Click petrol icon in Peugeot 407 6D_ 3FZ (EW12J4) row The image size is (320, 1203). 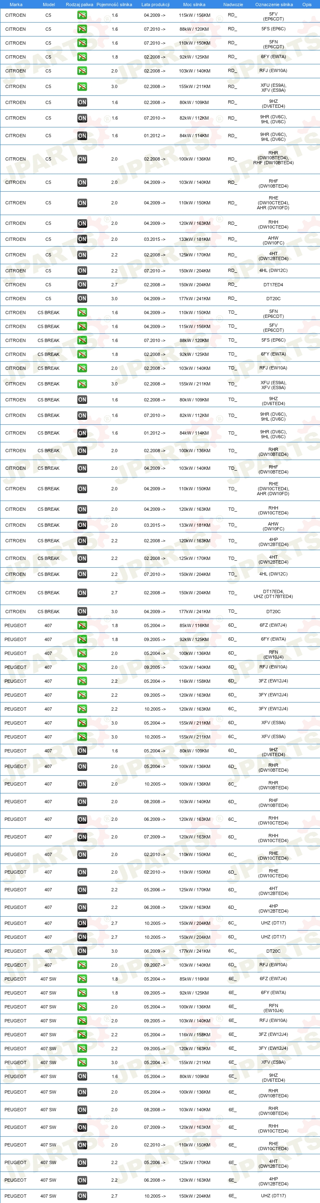tap(82, 681)
